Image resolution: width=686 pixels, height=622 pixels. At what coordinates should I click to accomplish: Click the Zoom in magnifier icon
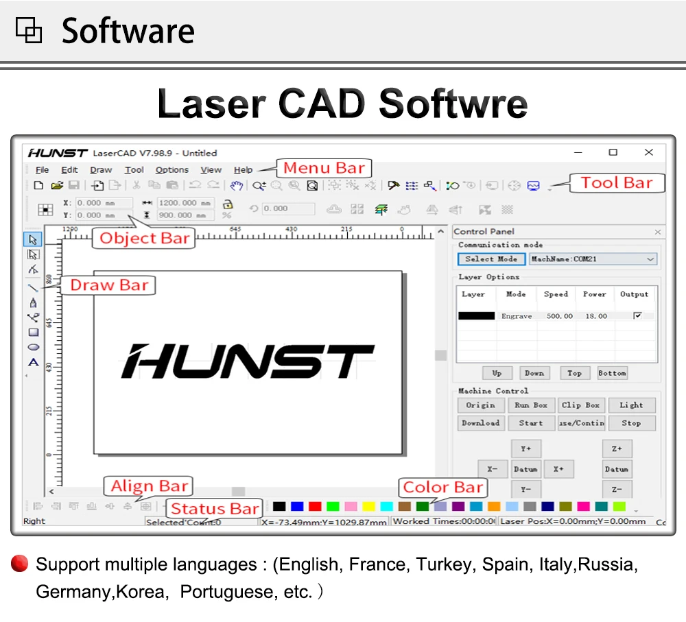point(259,185)
